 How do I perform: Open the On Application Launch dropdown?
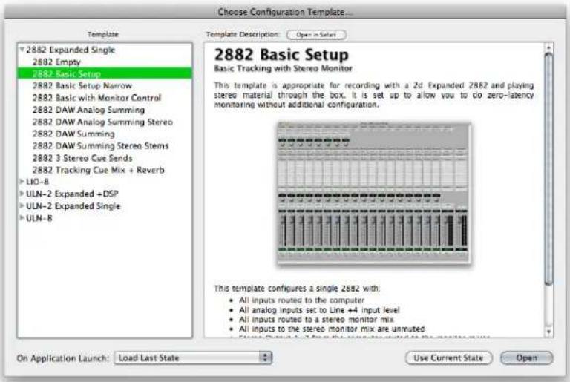pos(193,358)
